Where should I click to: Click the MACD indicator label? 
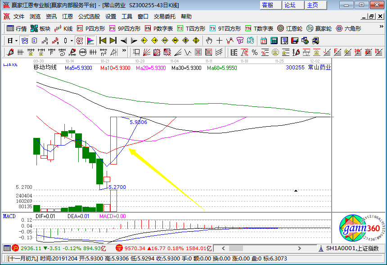pyautogui.click(x=9, y=216)
